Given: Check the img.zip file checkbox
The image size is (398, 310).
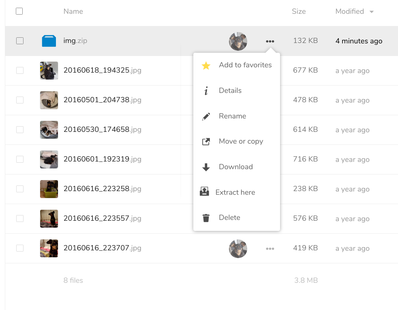Looking at the screenshot, I should [19, 41].
